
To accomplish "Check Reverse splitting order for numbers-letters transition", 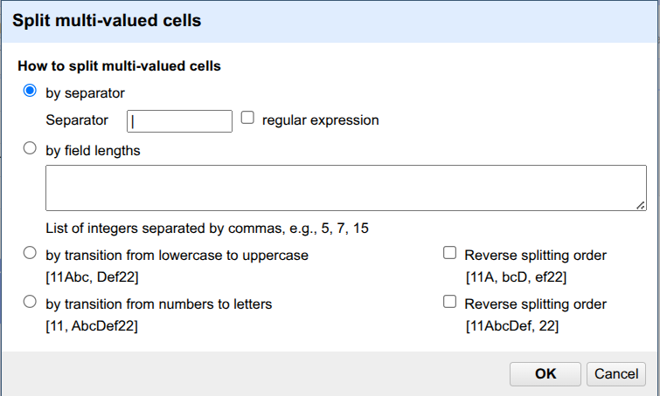I will [450, 303].
